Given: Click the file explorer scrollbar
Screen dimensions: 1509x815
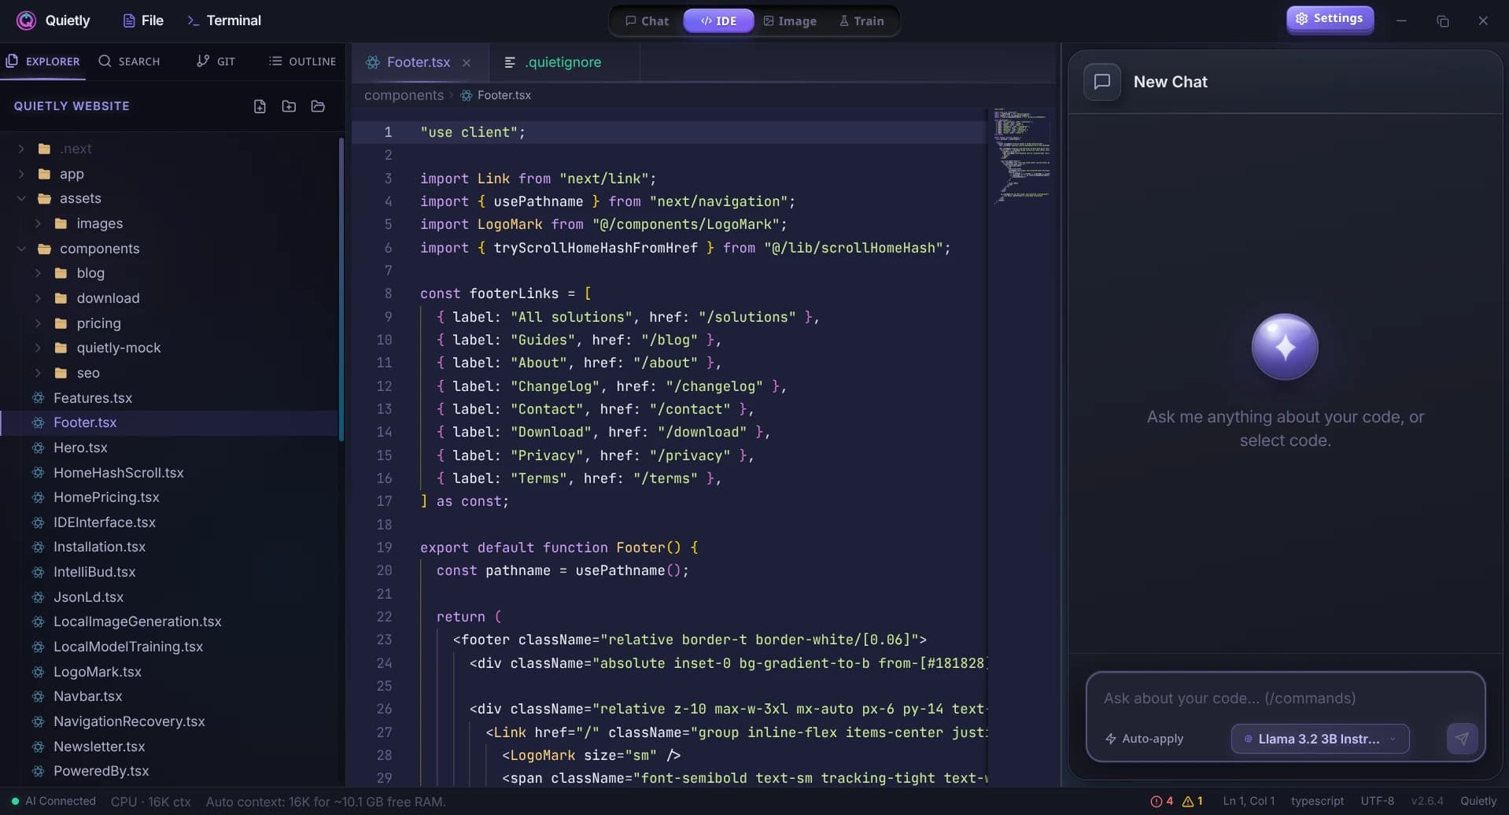Looking at the screenshot, I should tap(341, 289).
